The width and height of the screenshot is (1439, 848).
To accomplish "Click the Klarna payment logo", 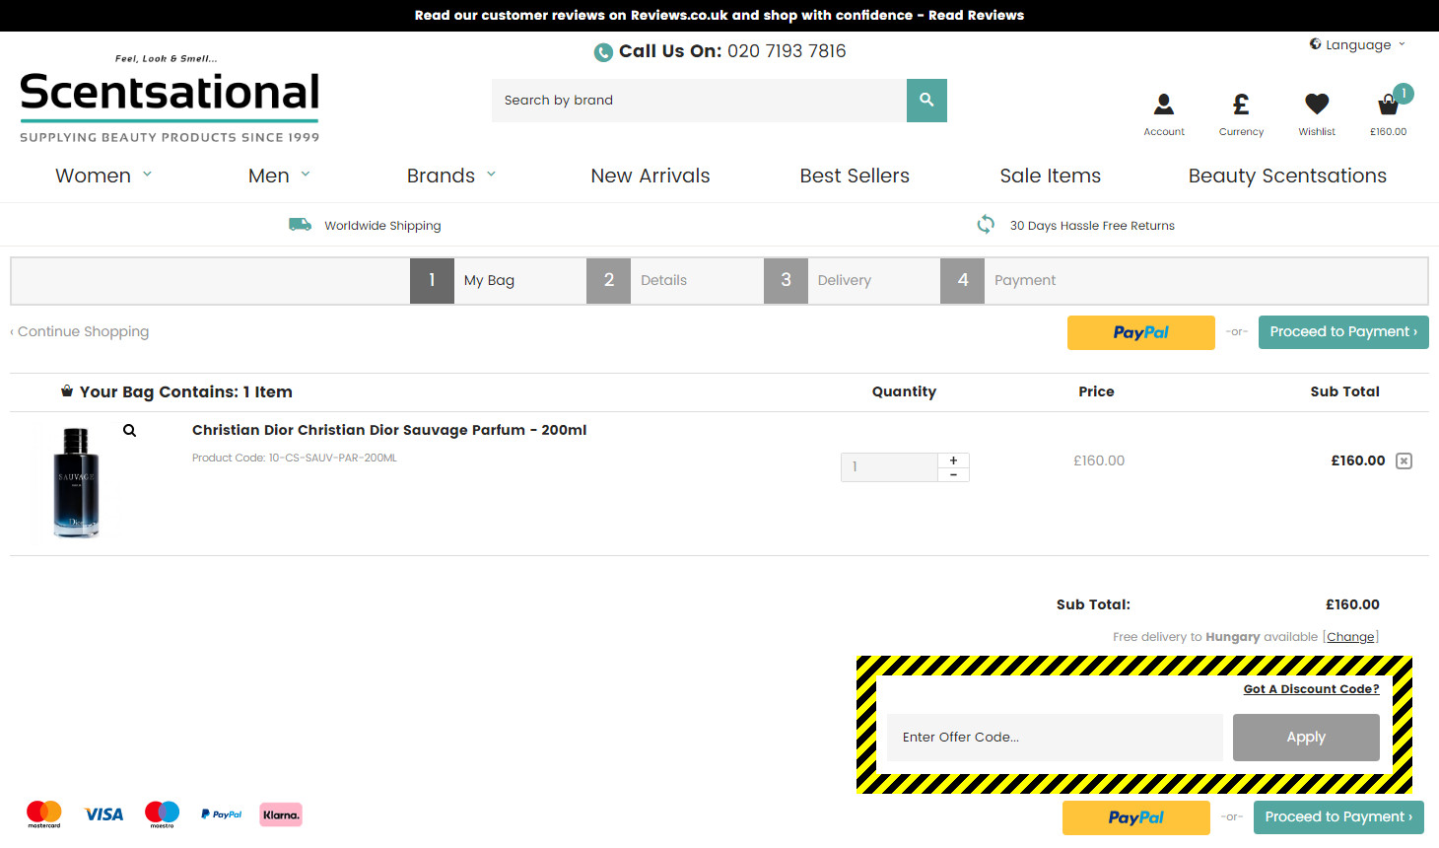I will [281, 814].
